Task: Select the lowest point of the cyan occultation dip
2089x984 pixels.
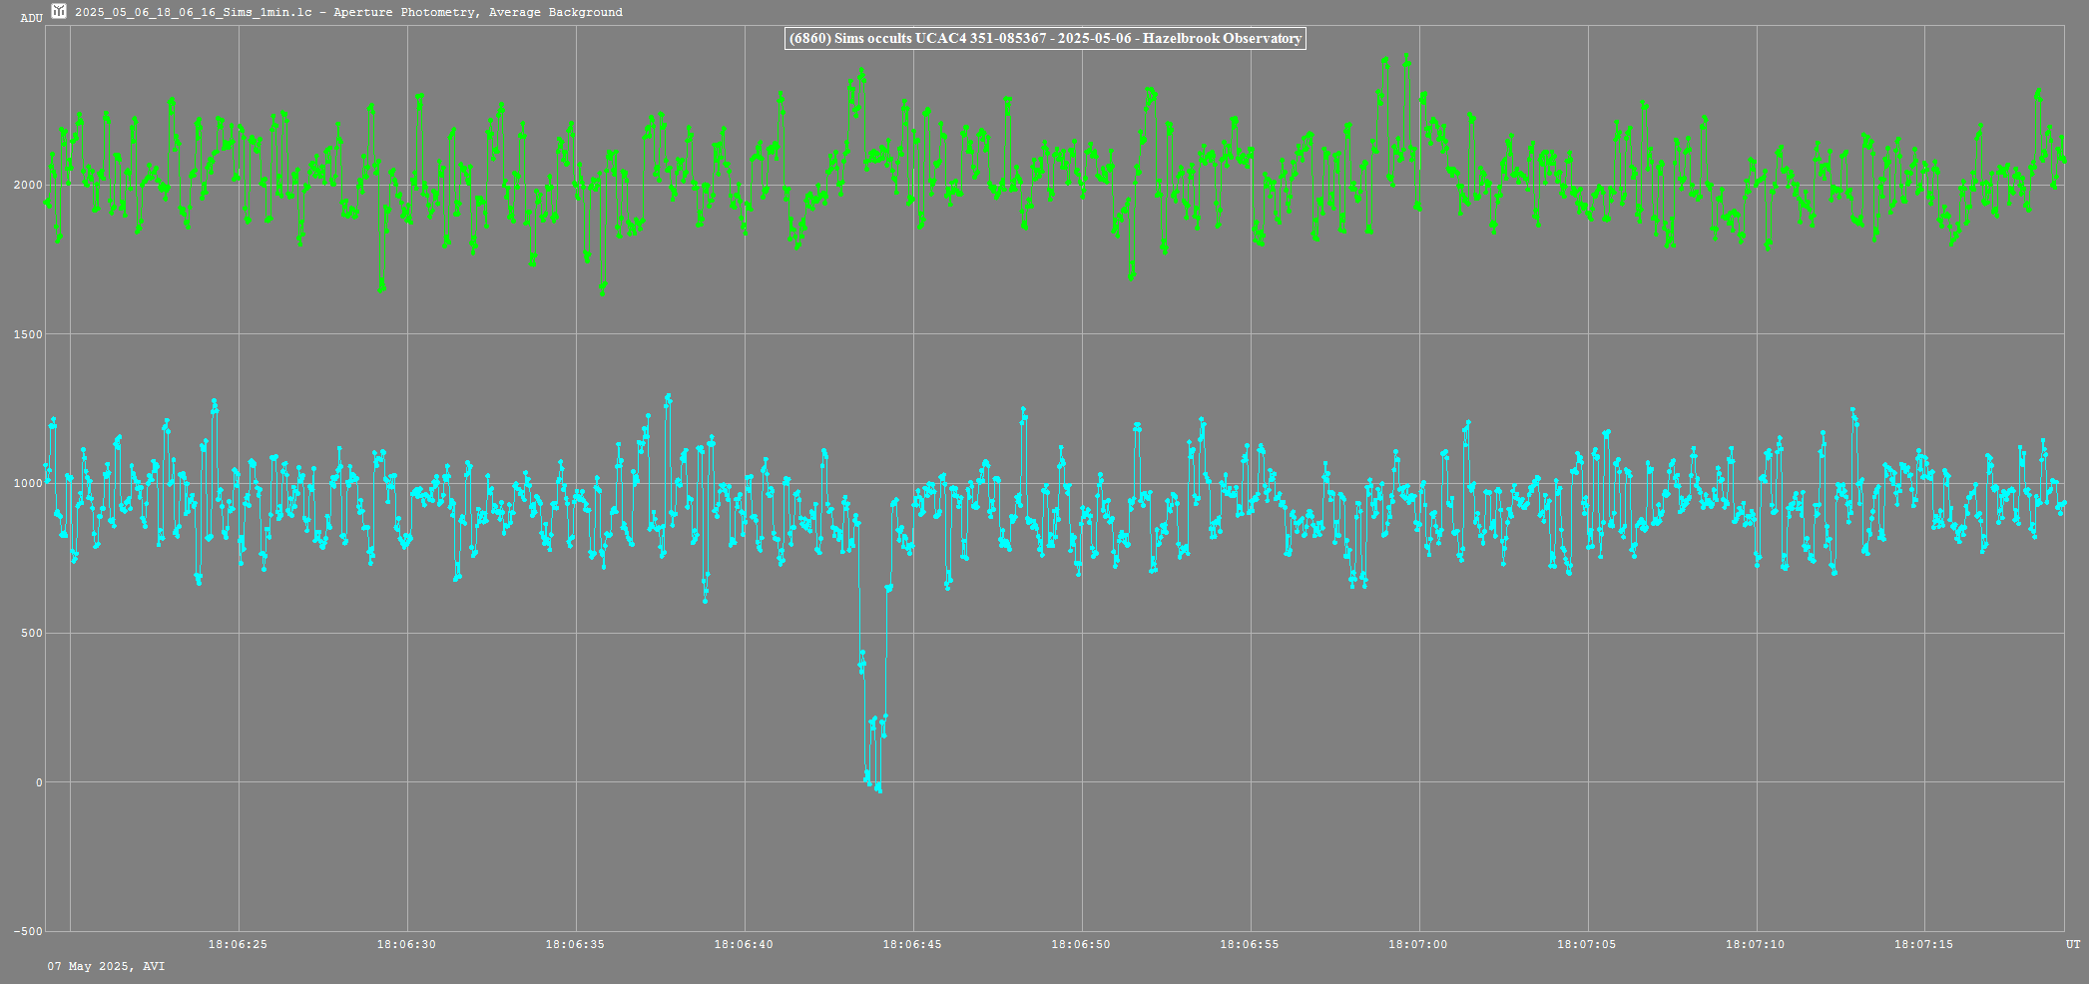Action: [x=878, y=789]
